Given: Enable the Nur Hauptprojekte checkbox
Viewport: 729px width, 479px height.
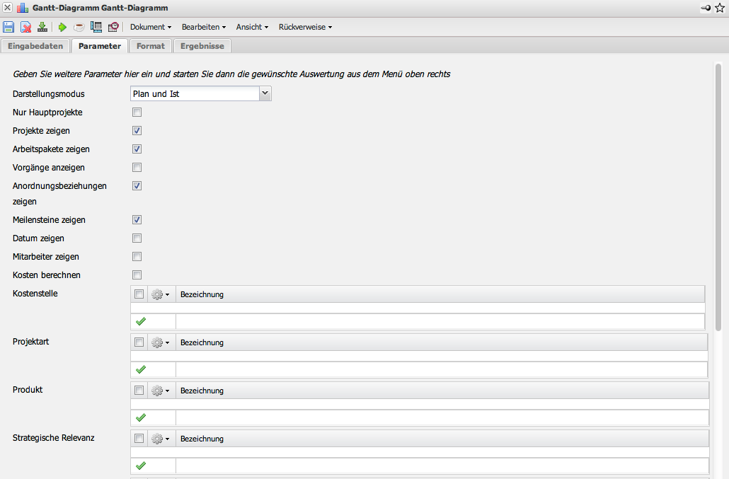Looking at the screenshot, I should pos(137,112).
